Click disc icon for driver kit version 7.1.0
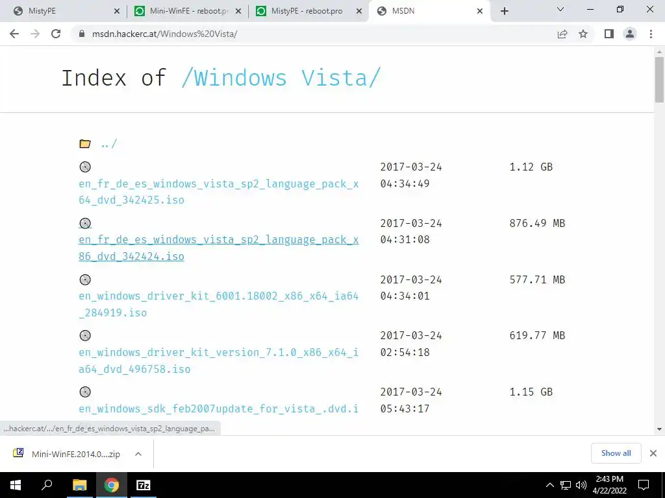This screenshot has height=498, width=665. tap(85, 335)
